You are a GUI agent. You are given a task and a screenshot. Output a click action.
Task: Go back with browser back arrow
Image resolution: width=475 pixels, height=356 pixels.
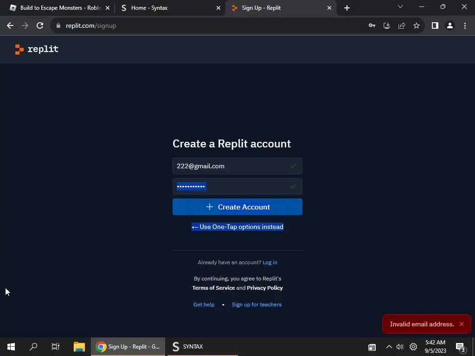click(x=10, y=26)
